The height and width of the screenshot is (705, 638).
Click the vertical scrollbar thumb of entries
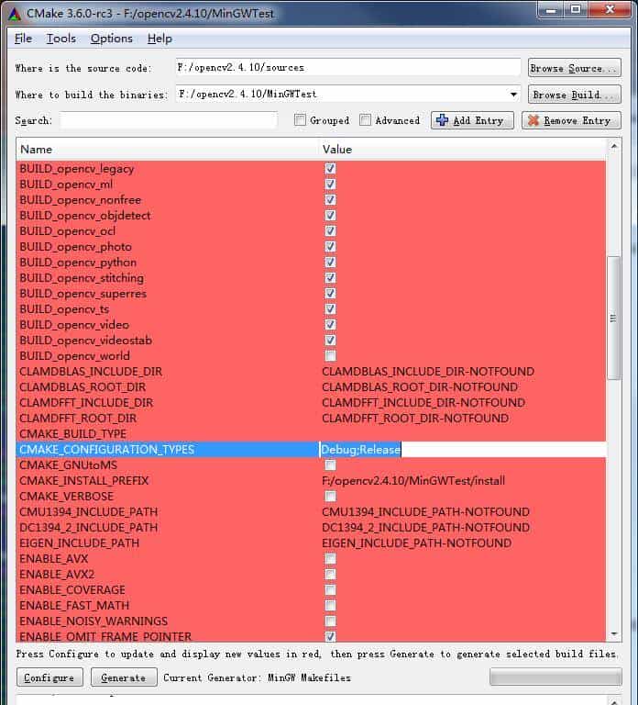[614, 319]
